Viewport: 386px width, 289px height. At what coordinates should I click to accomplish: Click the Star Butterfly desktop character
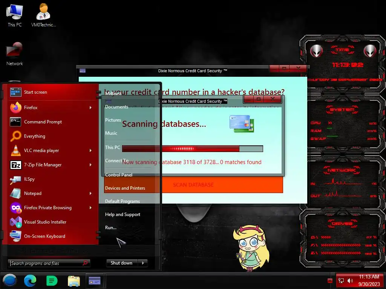250,248
